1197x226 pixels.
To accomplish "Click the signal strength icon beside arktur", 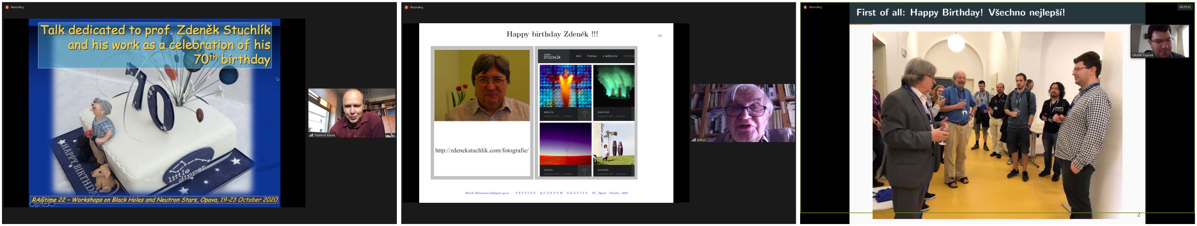I will click(694, 140).
